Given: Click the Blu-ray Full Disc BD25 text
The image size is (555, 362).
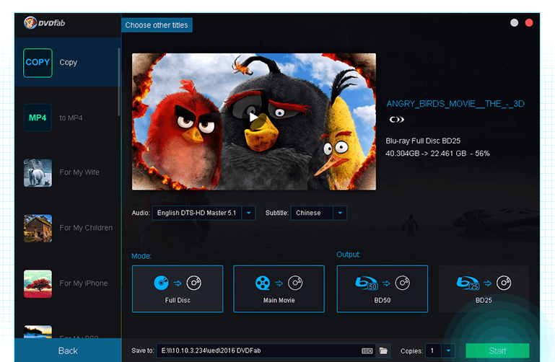Looking at the screenshot, I should [x=423, y=141].
